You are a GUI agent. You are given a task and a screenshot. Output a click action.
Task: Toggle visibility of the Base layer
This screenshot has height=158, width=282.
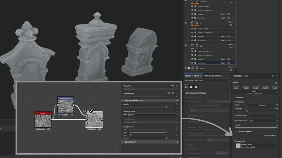pos(186,46)
